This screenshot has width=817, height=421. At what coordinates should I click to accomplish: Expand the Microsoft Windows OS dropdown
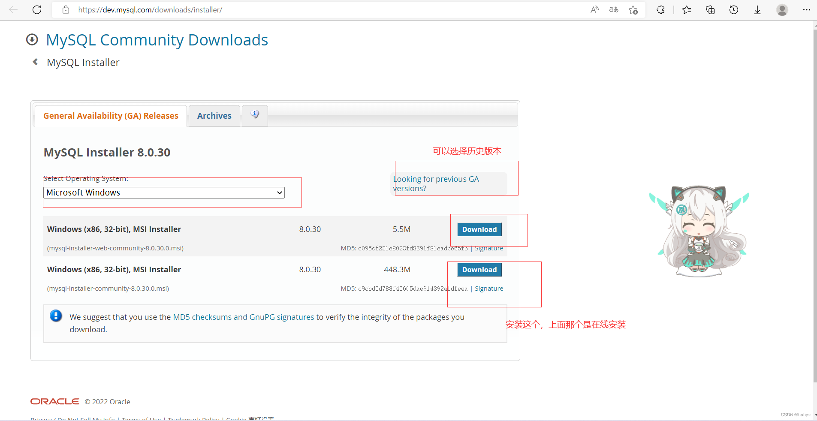point(164,192)
